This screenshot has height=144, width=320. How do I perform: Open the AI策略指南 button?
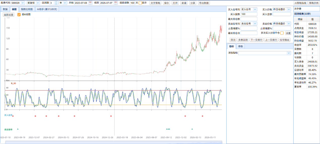[300, 3]
